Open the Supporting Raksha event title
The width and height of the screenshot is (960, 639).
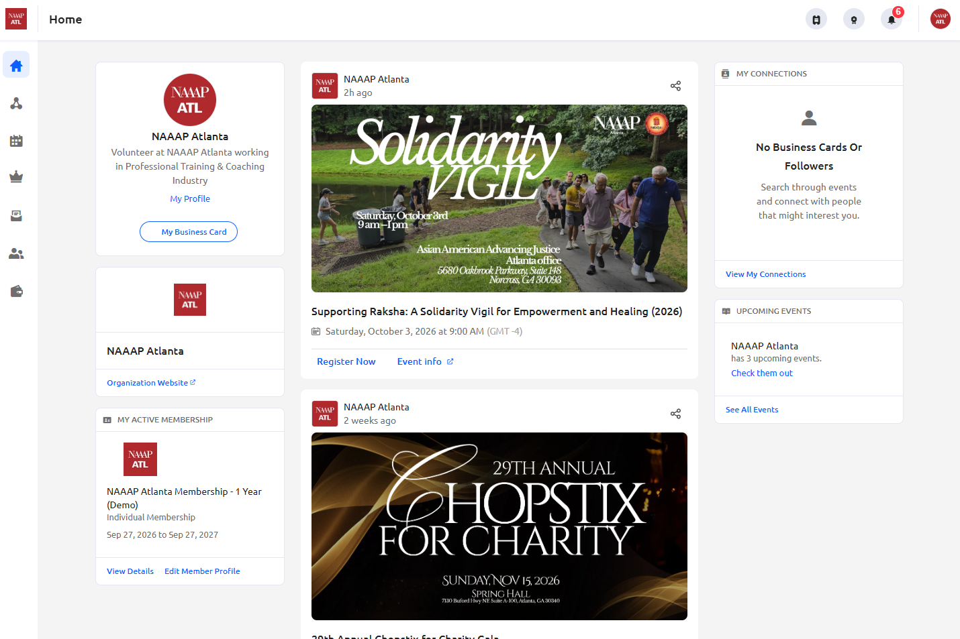point(497,312)
